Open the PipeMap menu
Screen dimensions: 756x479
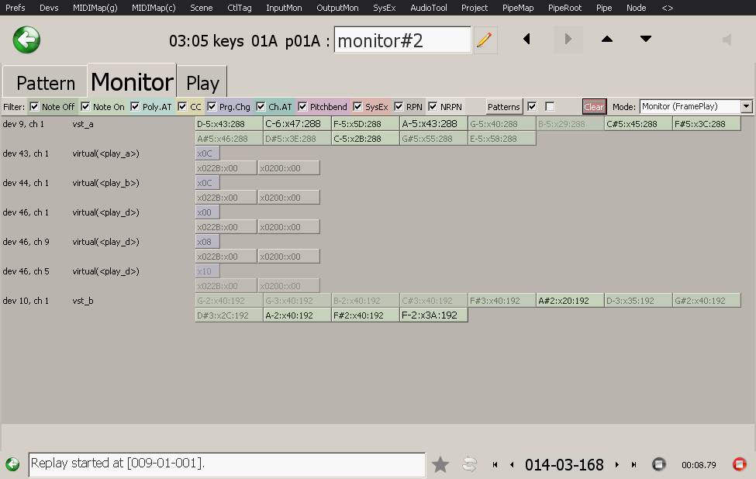(x=517, y=8)
